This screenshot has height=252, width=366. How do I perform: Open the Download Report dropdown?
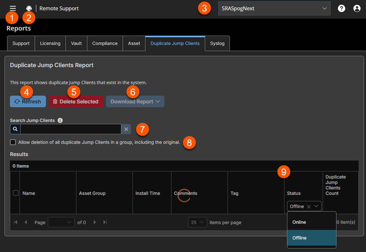click(x=135, y=101)
